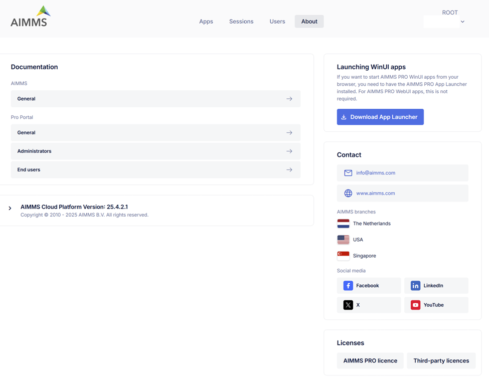The image size is (489, 381).
Task: Click arrow icon on AIMMS General row
Action: tap(289, 99)
